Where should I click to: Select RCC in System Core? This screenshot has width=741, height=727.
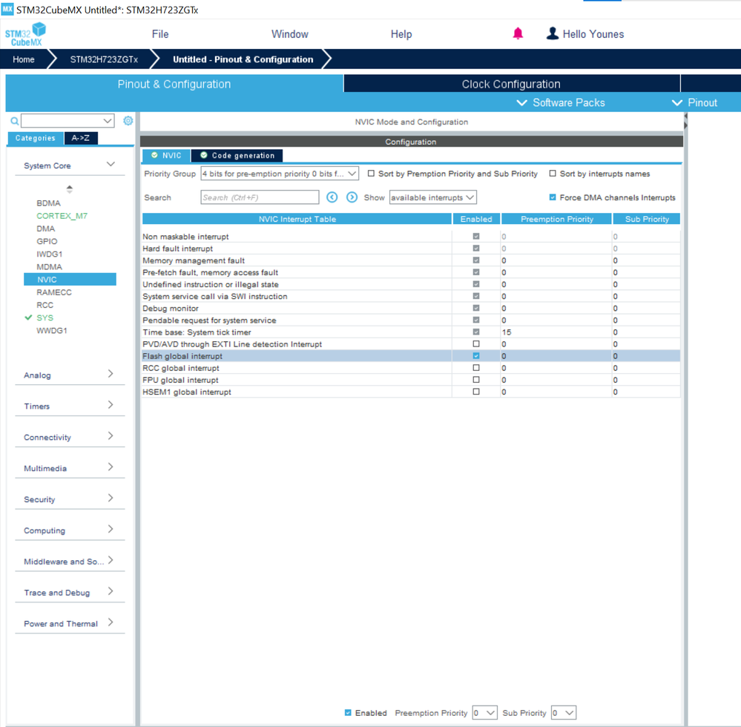click(45, 305)
